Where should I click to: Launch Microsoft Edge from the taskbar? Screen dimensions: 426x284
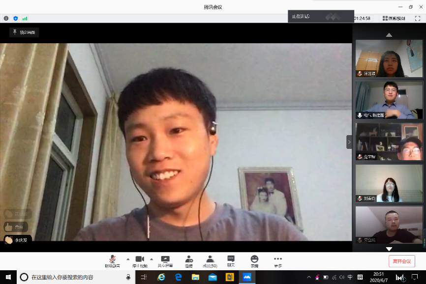point(178,277)
